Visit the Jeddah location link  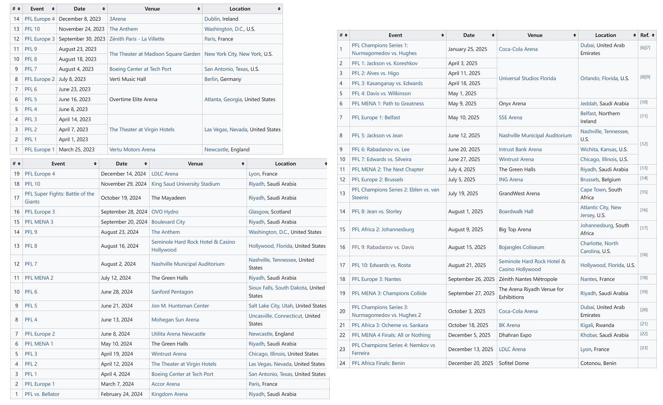point(588,103)
